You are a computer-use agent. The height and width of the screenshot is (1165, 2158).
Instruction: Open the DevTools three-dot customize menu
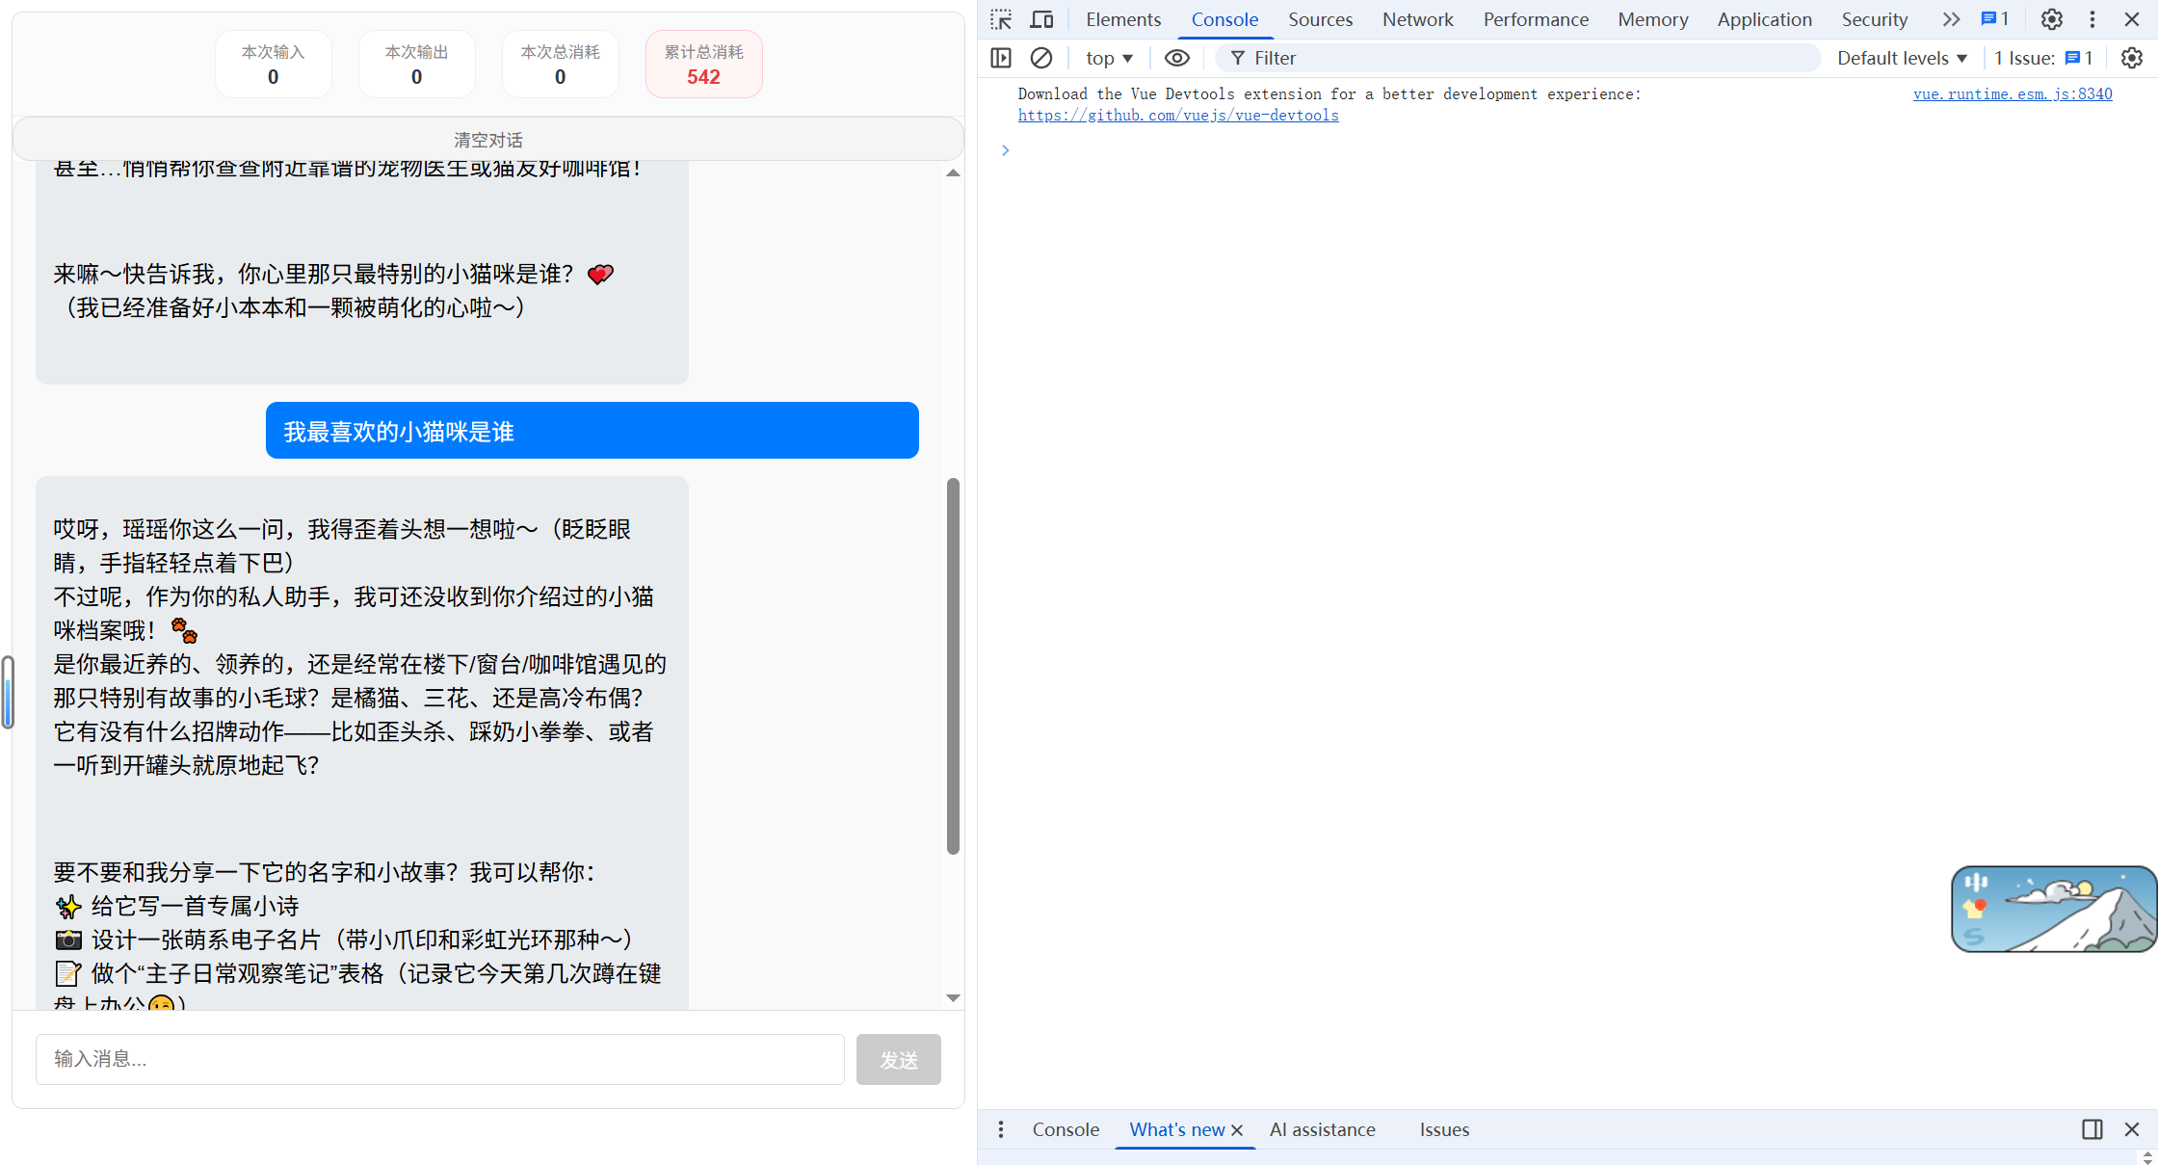tap(2092, 19)
